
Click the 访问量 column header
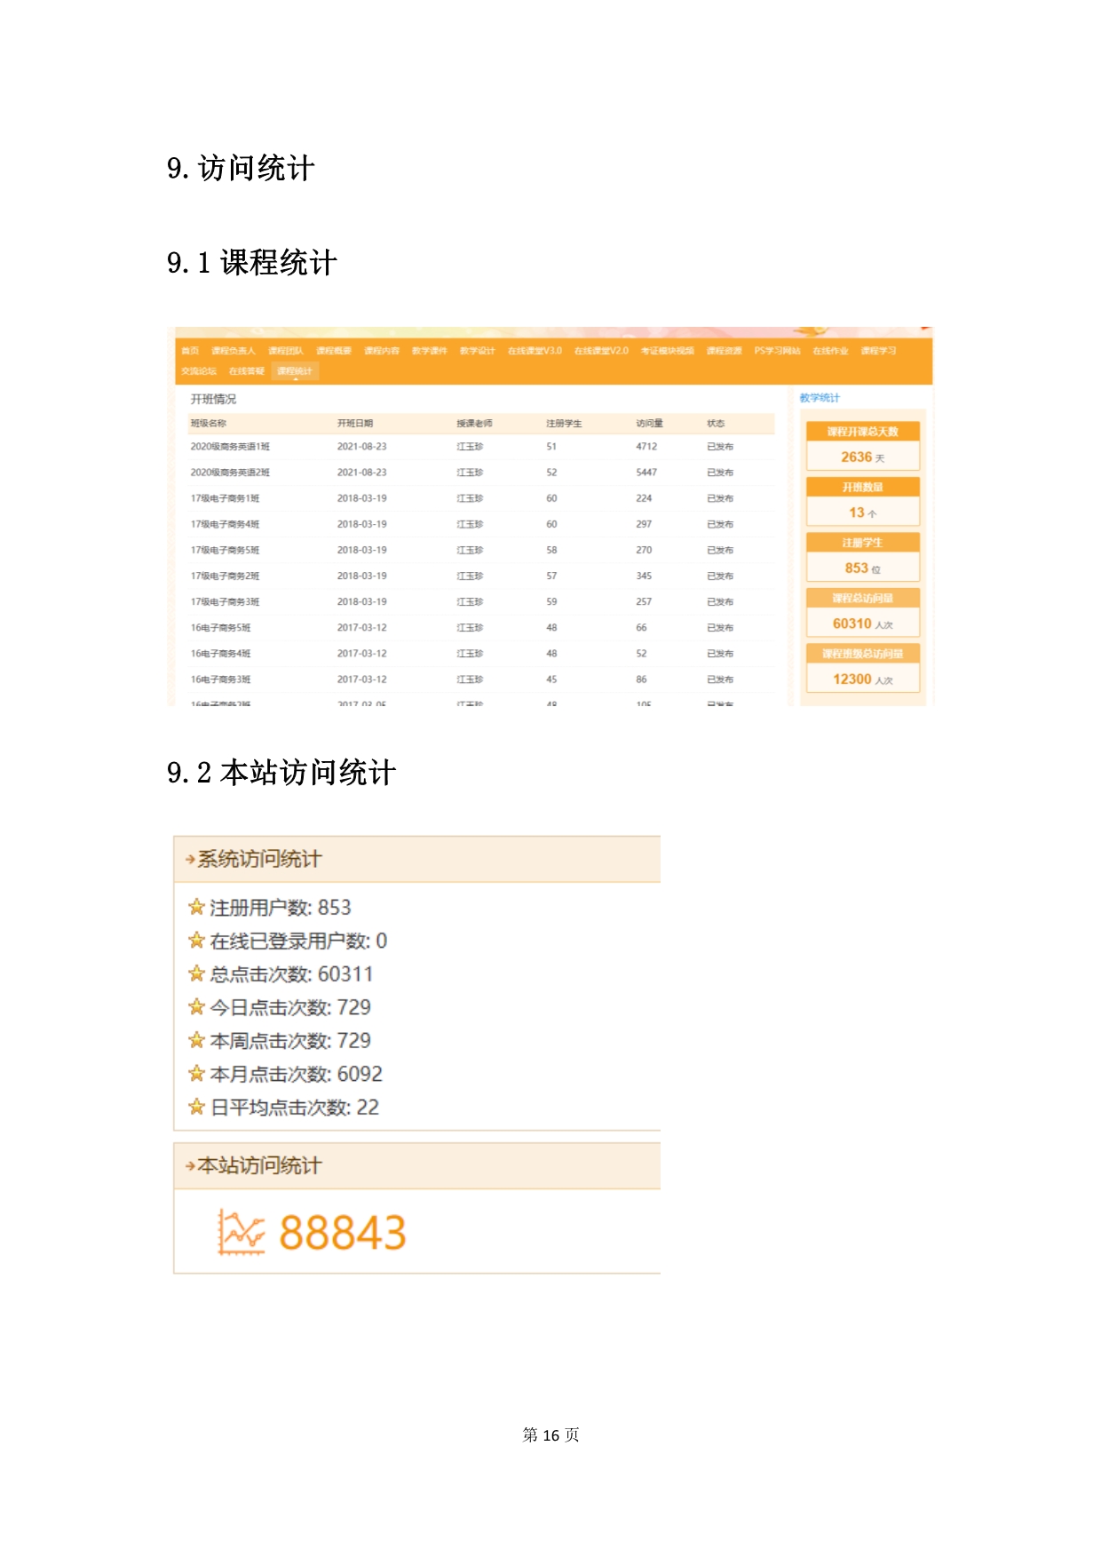tap(650, 424)
